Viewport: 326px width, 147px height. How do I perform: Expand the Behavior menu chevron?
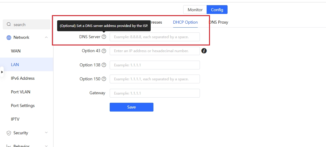coord(46,146)
